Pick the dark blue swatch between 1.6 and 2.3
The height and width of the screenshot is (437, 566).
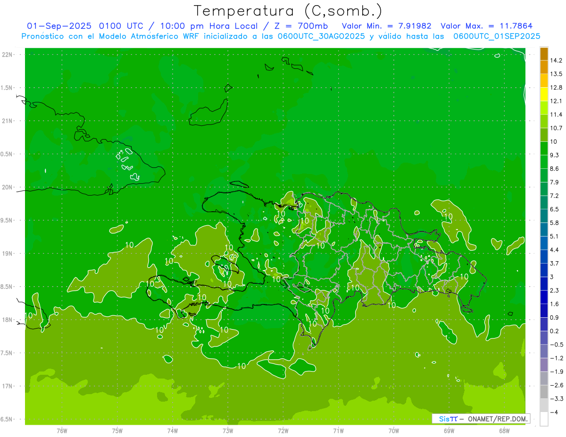[544, 297]
